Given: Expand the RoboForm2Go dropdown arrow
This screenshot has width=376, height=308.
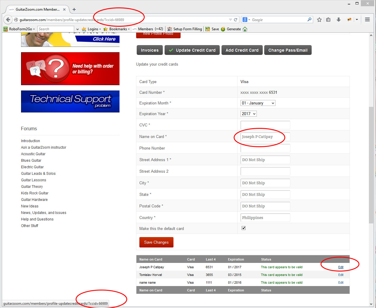Looking at the screenshot, I should [x=34, y=29].
